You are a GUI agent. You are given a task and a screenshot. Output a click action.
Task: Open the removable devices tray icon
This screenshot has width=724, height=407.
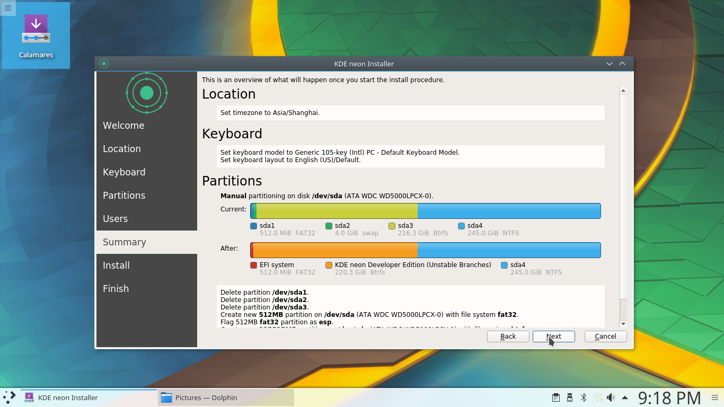point(569,397)
